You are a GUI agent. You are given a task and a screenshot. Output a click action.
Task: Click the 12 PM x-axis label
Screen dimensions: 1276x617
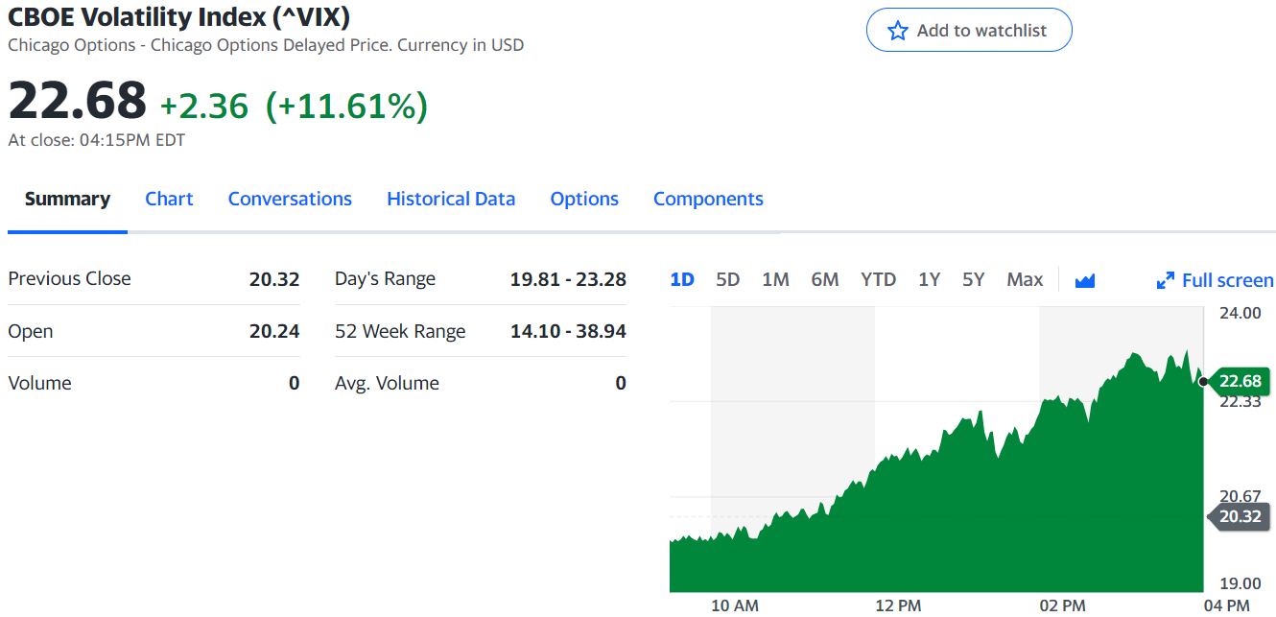coord(898,605)
